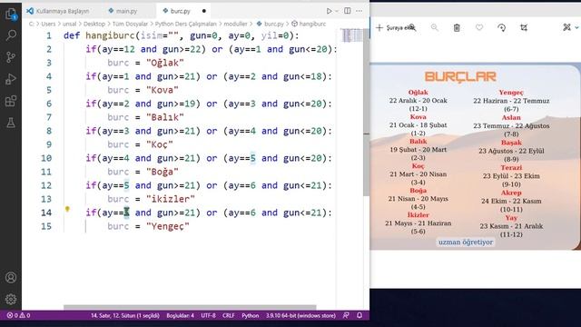Screen dimensions: 581x327
Task: Delete the photo with the trash icon
Action: 457,28
